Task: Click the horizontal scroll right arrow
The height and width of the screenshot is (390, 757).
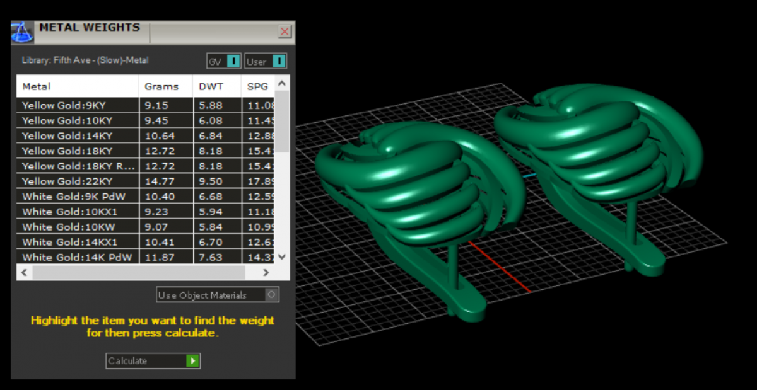Action: click(x=266, y=273)
